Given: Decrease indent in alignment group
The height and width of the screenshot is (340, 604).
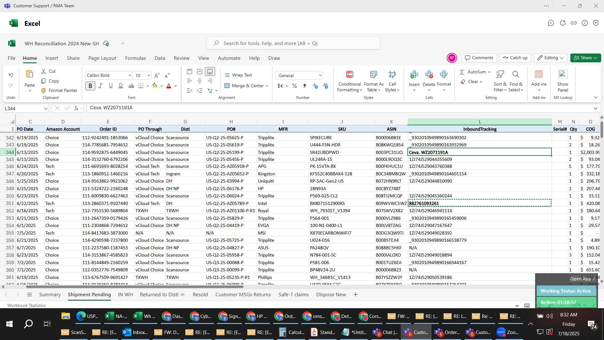Looking at the screenshot, I should [189, 91].
